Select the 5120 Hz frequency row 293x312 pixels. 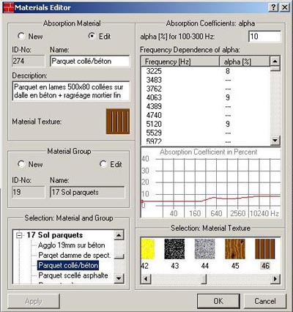[206, 124]
